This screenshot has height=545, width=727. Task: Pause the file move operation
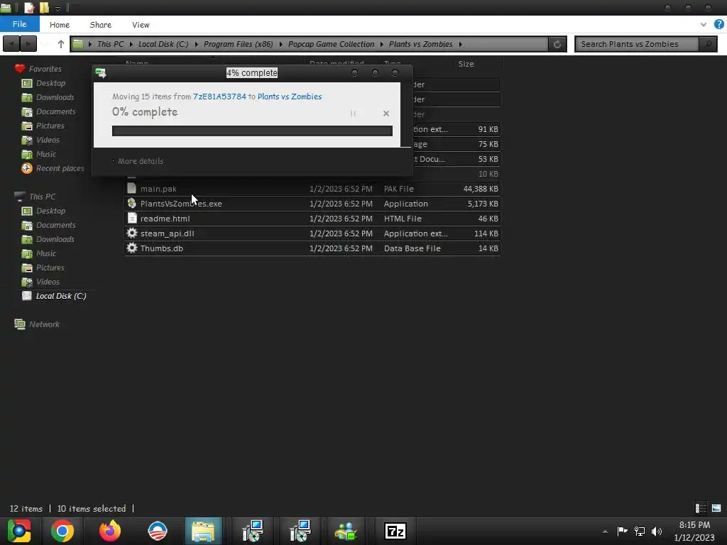353,114
